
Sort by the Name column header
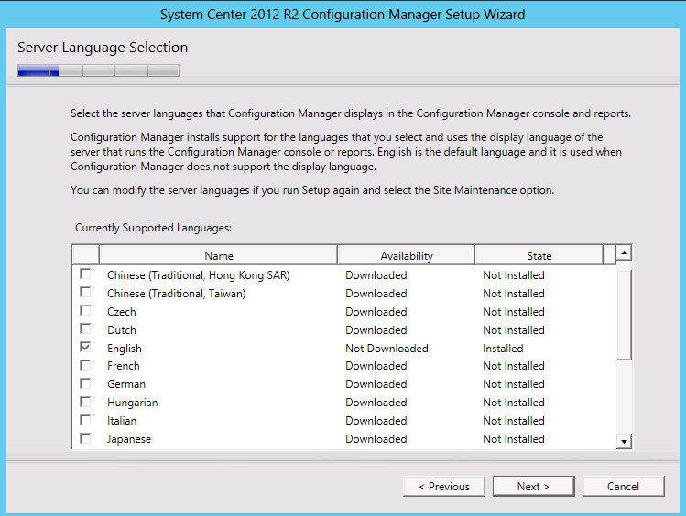point(219,255)
